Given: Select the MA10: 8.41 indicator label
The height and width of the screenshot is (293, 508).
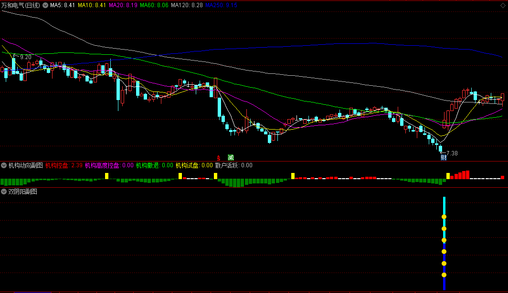Looking at the screenshot, I should tap(92, 5).
